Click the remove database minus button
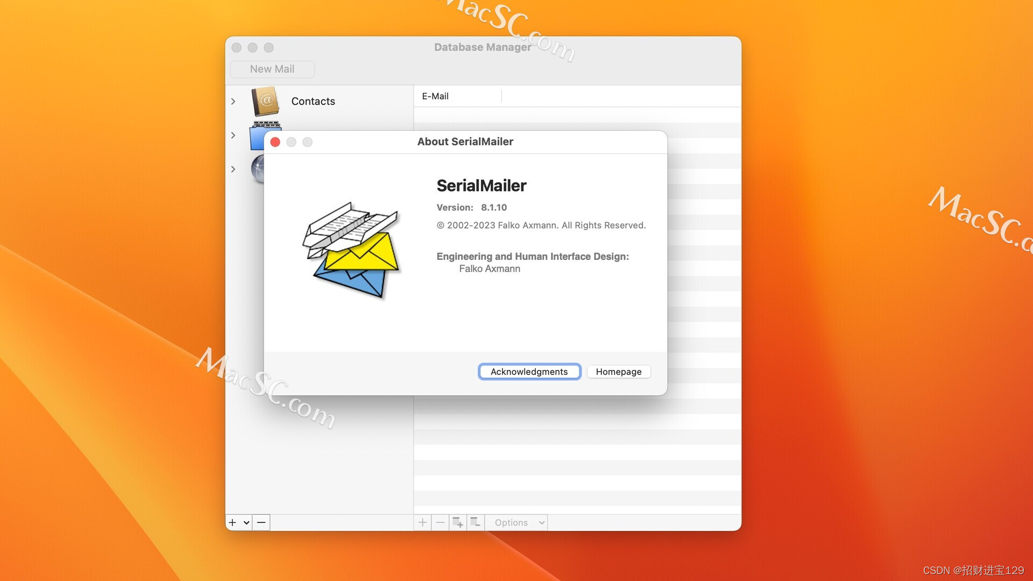This screenshot has width=1033, height=581. [261, 522]
